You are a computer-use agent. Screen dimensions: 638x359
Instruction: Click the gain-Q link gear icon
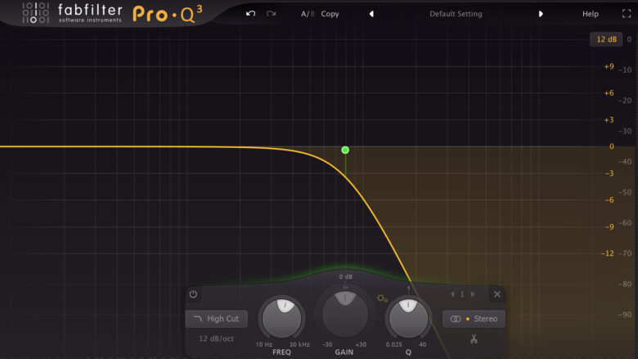(x=382, y=298)
